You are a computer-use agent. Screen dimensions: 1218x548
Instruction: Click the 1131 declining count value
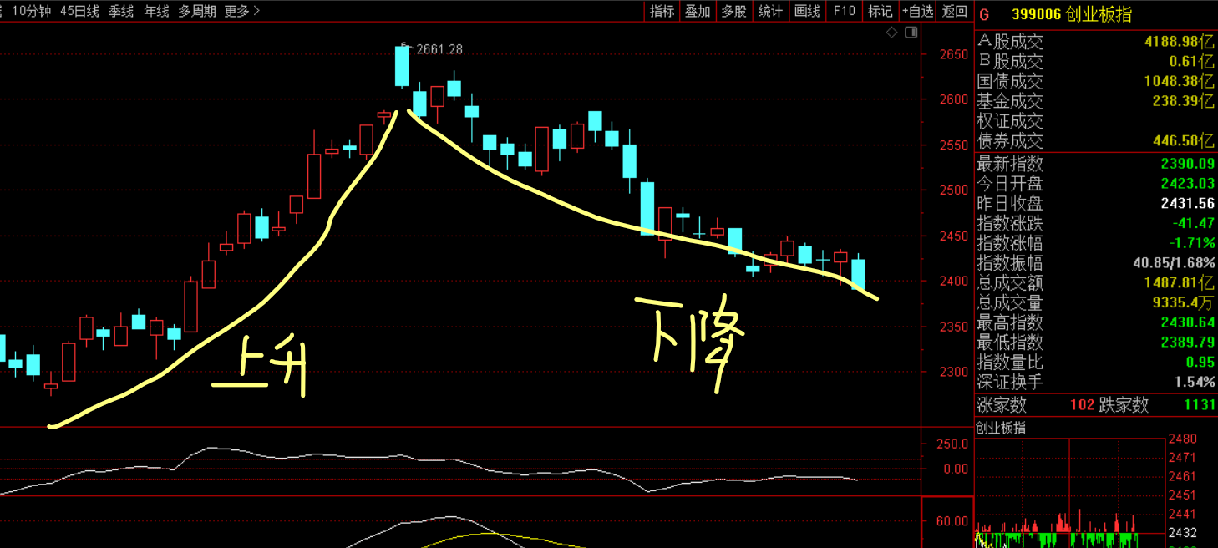point(1200,405)
